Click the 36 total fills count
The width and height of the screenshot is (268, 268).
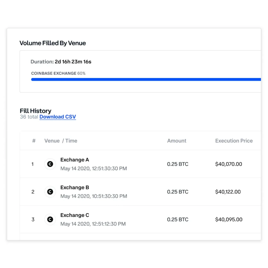29,117
